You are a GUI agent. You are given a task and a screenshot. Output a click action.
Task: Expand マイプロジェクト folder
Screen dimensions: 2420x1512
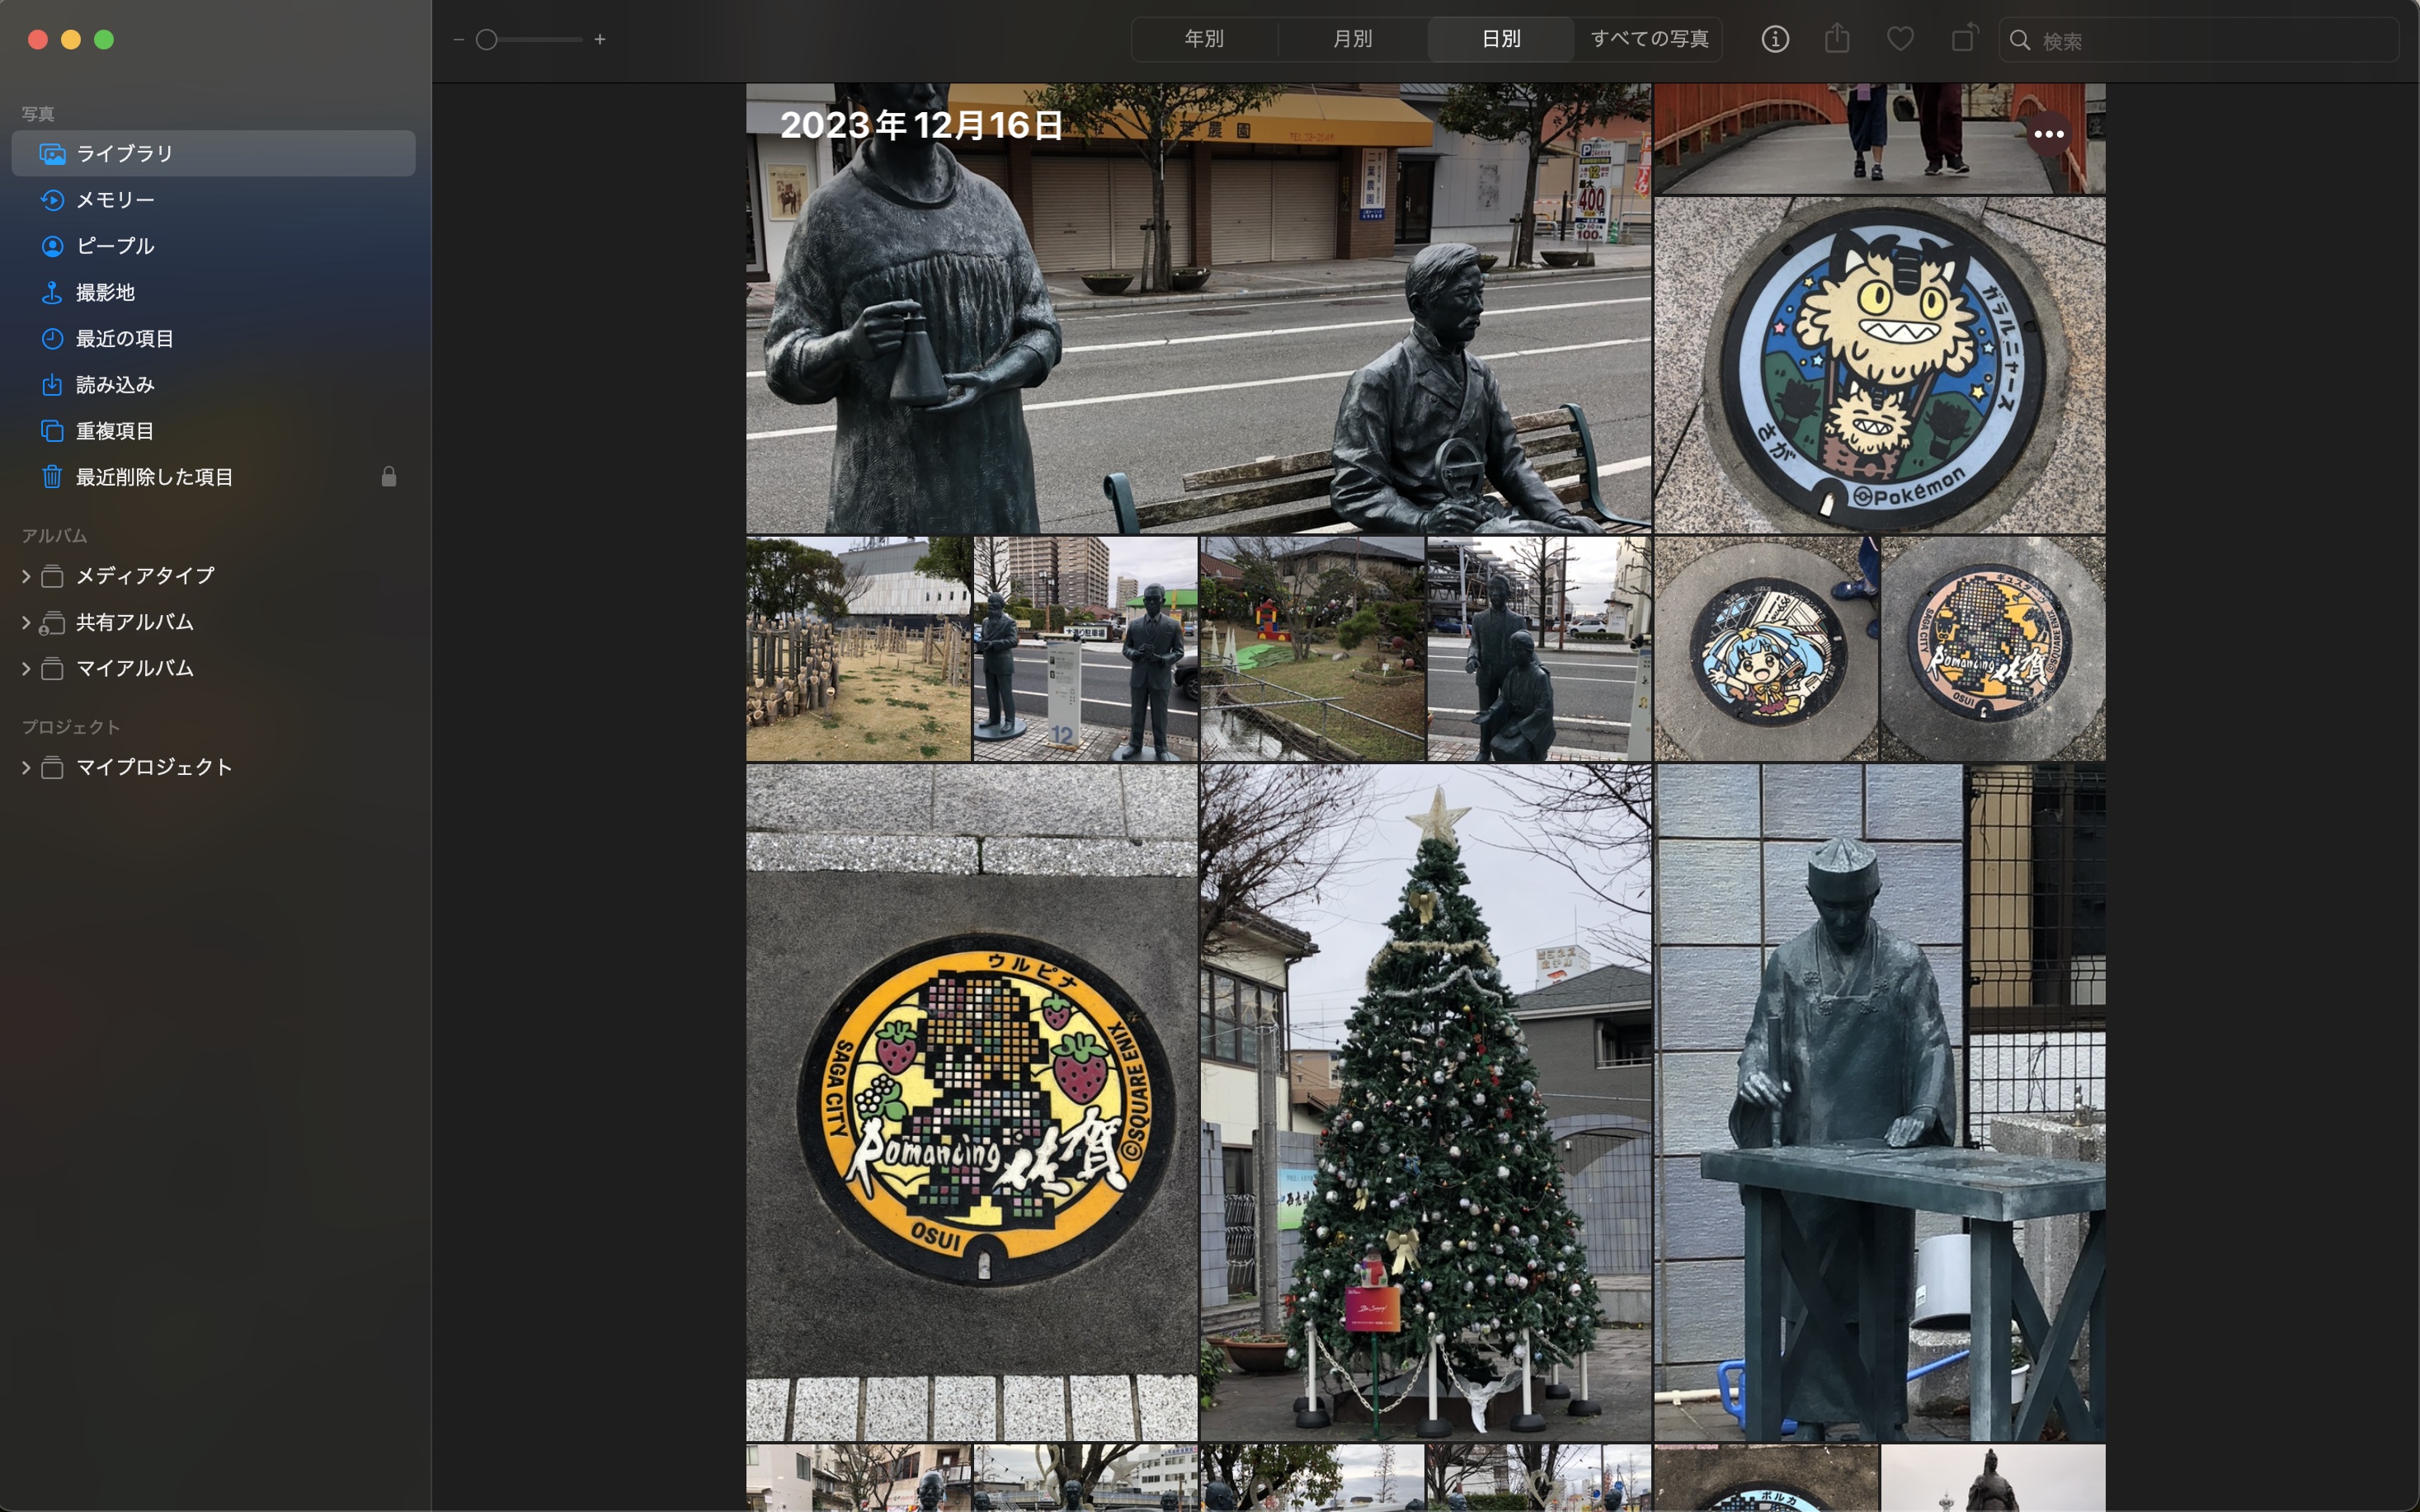pyautogui.click(x=26, y=768)
